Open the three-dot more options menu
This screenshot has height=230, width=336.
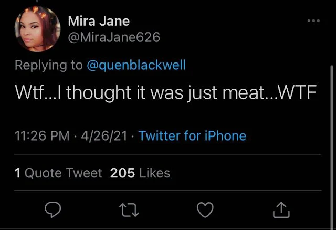tap(313, 20)
